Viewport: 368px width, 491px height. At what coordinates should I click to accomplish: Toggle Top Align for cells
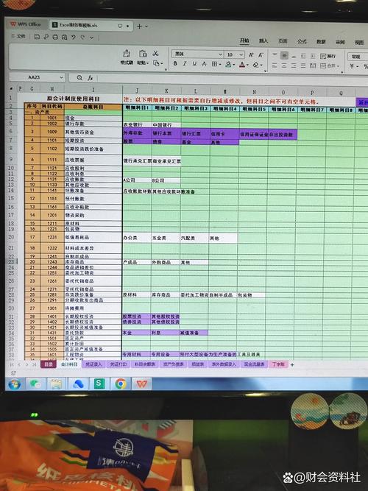click(x=275, y=55)
